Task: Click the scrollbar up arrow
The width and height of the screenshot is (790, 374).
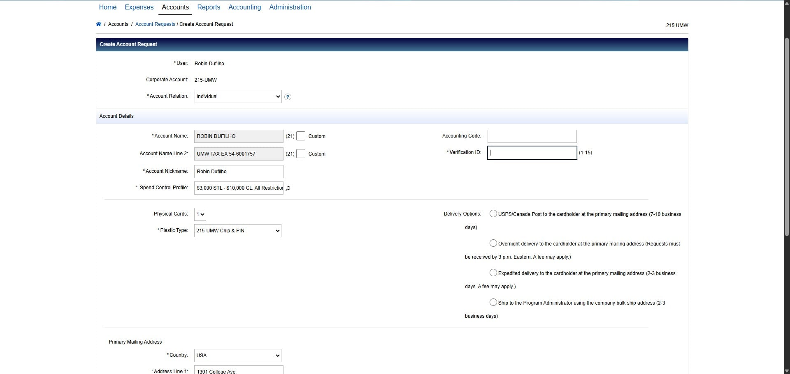Action: point(786,2)
